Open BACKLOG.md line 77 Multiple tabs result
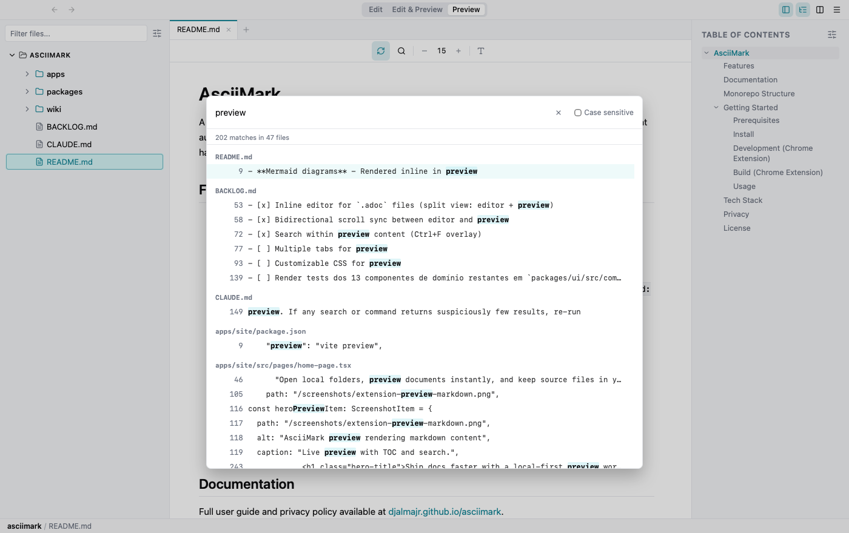Image resolution: width=849 pixels, height=533 pixels. (x=420, y=249)
